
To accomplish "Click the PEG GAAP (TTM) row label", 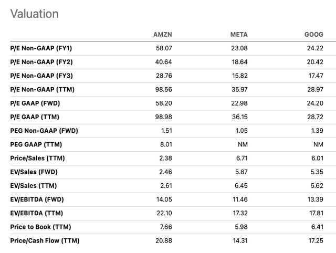I will (37, 144).
